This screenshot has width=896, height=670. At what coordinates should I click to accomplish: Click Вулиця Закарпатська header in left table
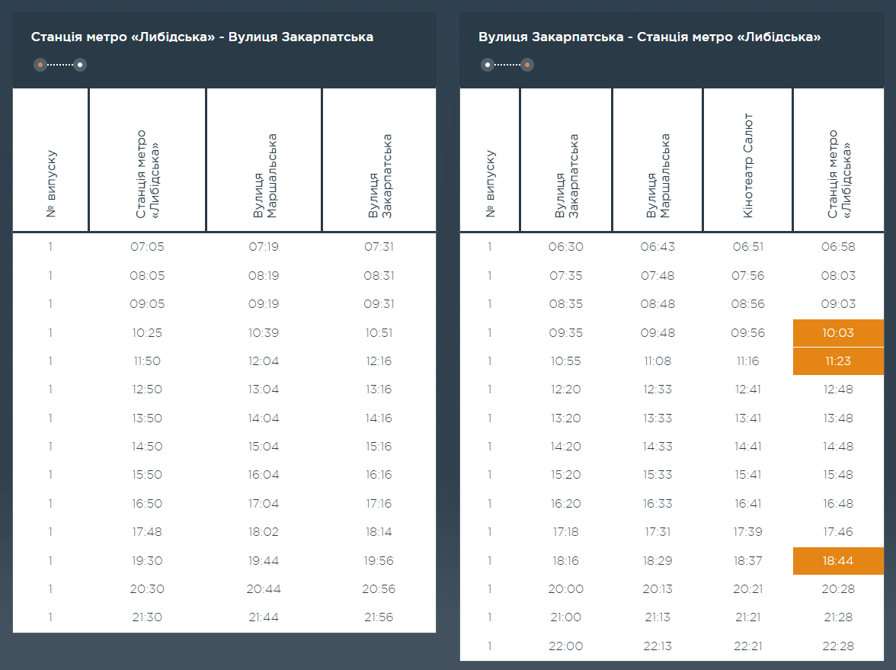(379, 177)
